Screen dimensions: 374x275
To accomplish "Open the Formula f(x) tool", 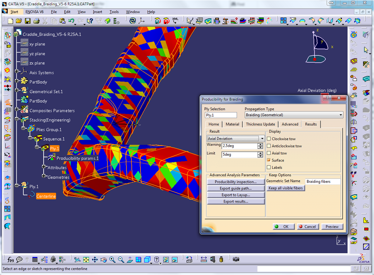I will pos(10,260).
